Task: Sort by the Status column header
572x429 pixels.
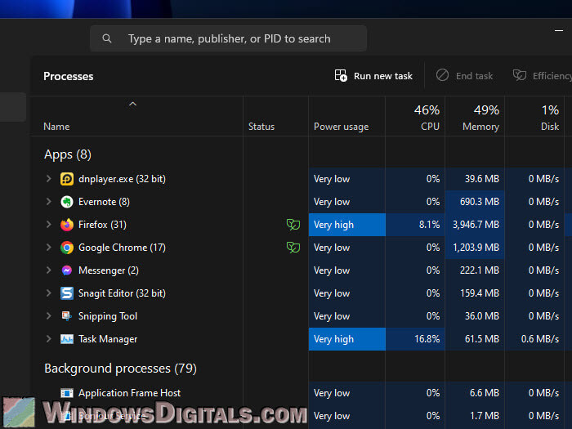Action: pyautogui.click(x=276, y=116)
